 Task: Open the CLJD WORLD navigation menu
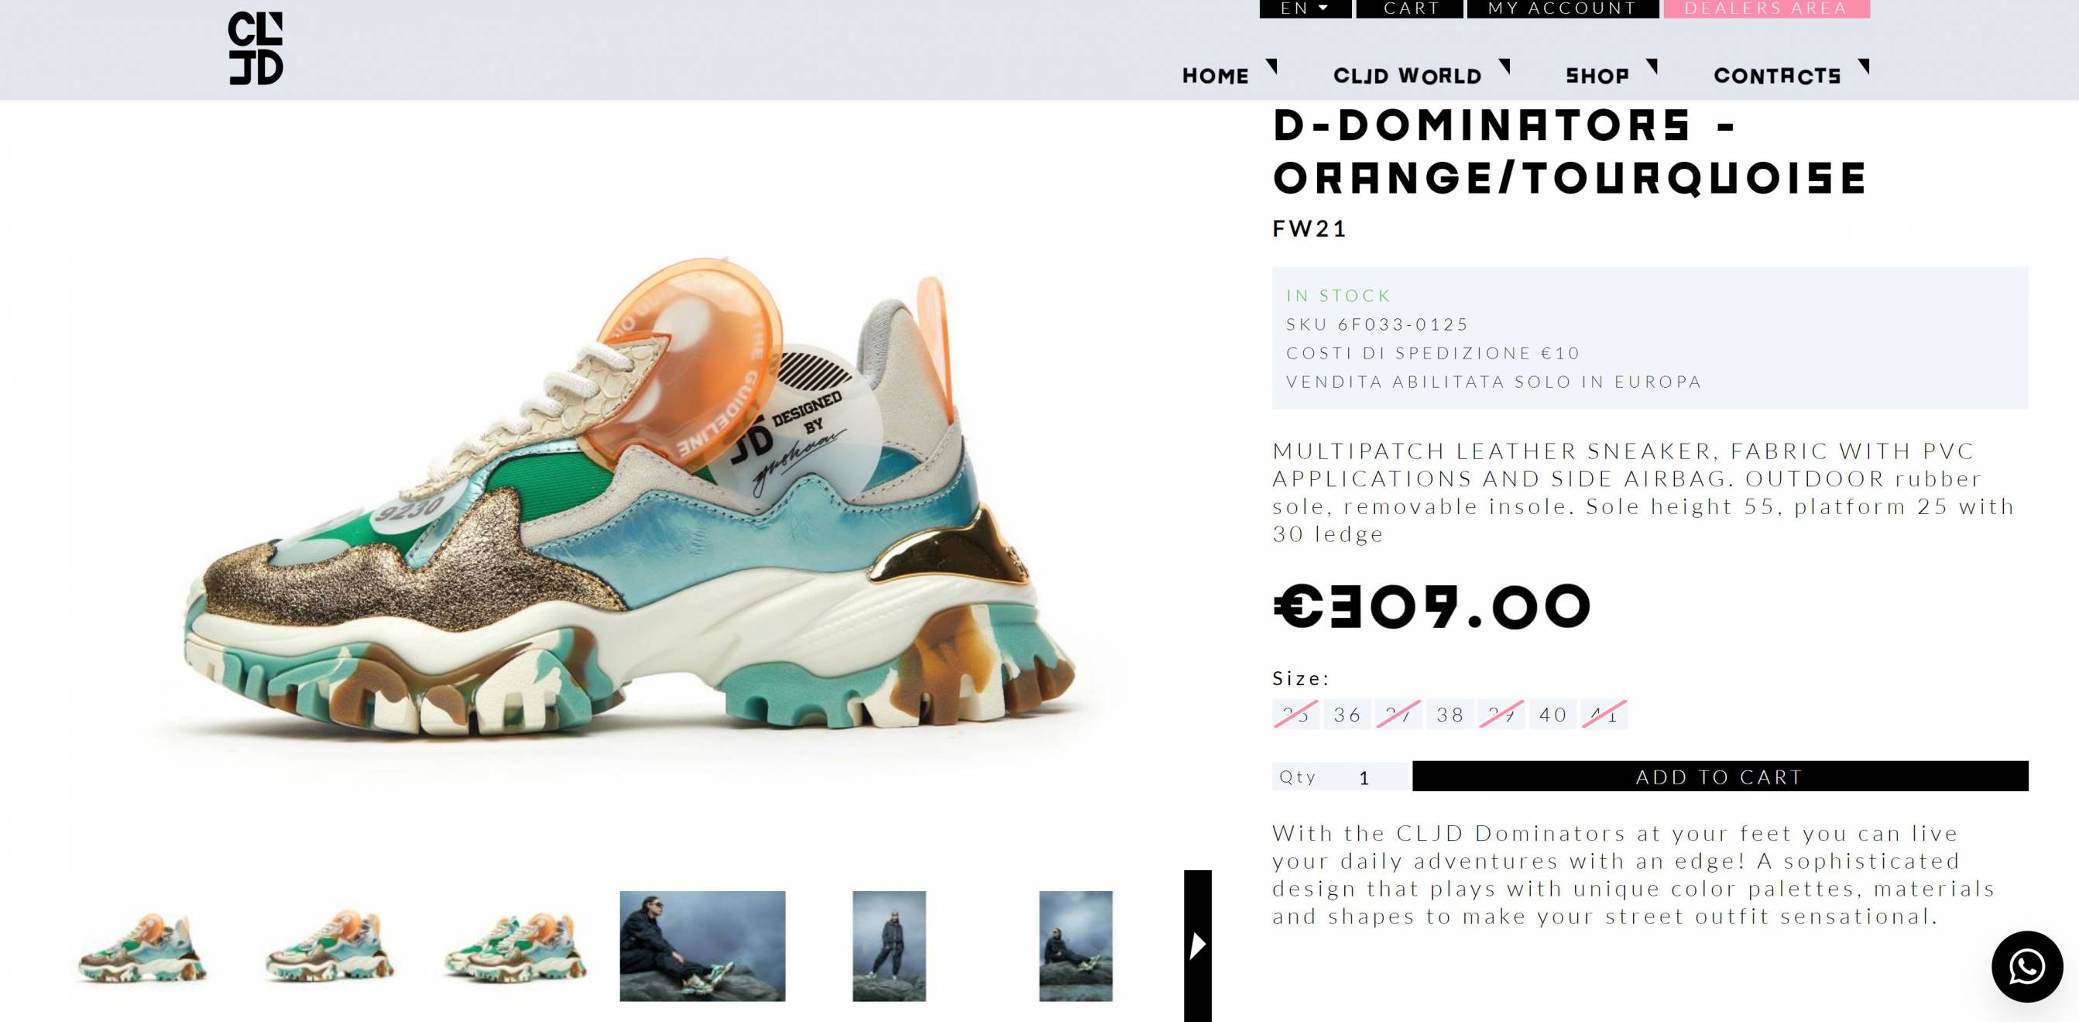tap(1408, 76)
